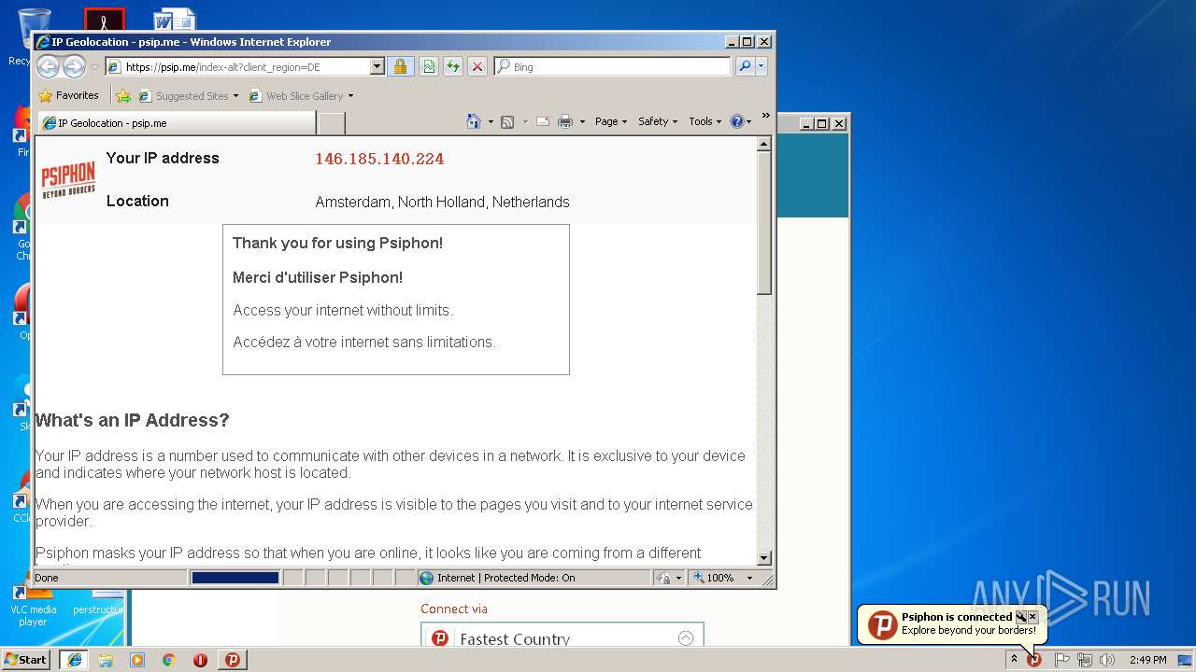Image resolution: width=1196 pixels, height=672 pixels.
Task: Open the Tools menu
Action: (705, 121)
